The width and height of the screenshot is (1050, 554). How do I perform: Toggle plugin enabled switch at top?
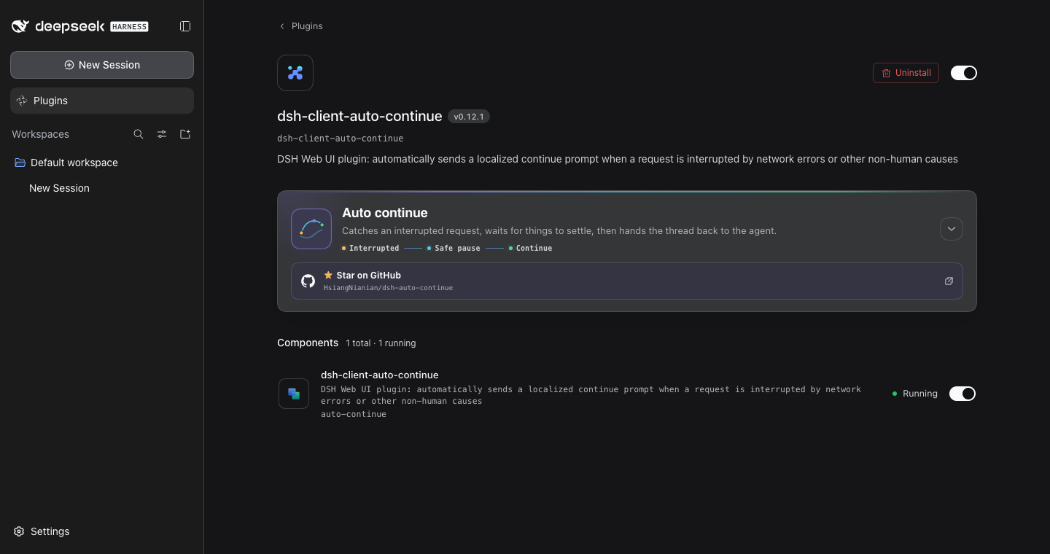[x=964, y=73]
